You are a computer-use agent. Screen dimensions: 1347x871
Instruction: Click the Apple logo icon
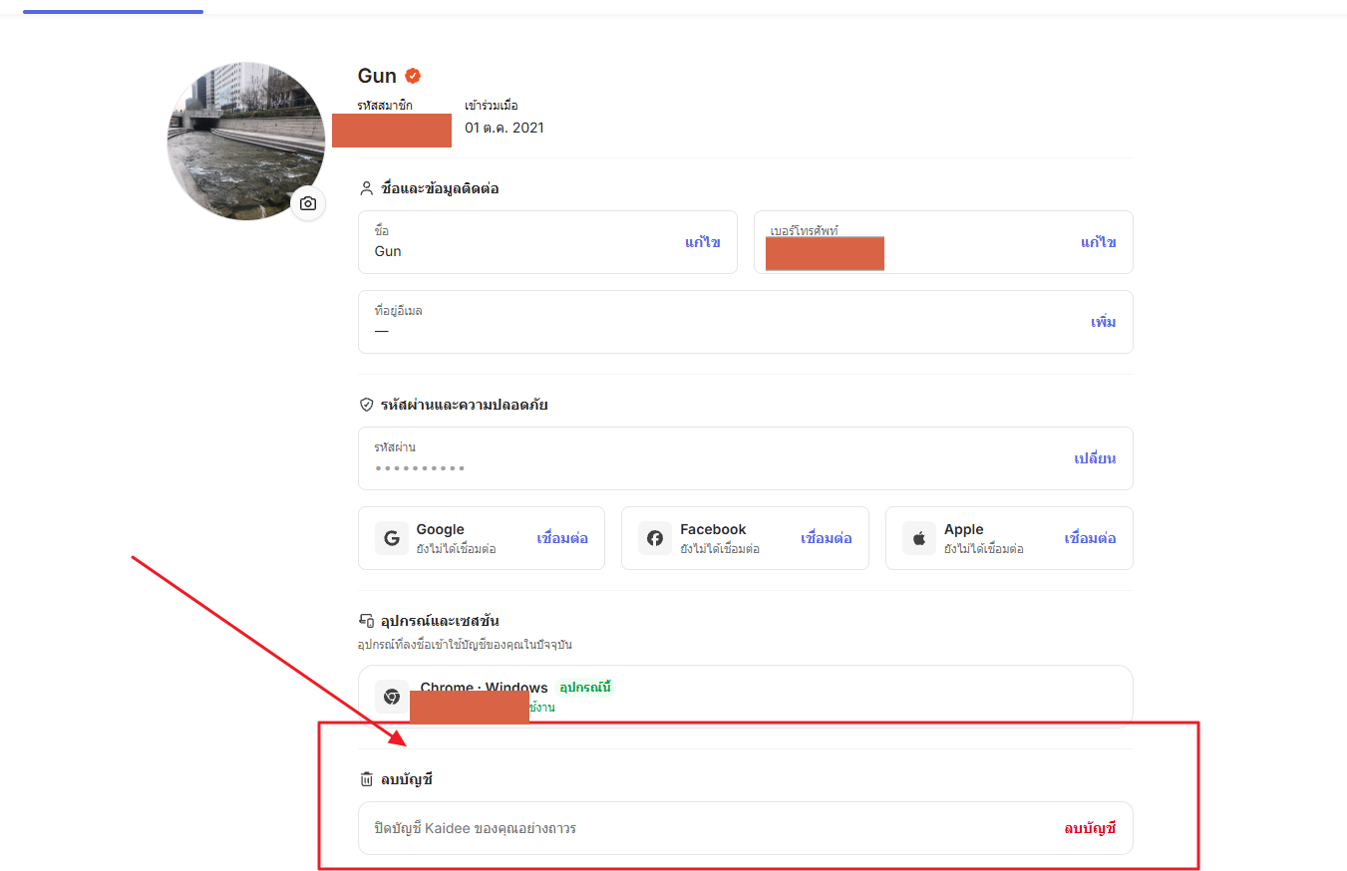click(x=919, y=538)
